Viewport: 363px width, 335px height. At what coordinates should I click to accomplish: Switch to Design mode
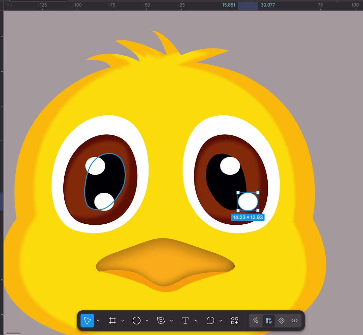[x=269, y=321]
